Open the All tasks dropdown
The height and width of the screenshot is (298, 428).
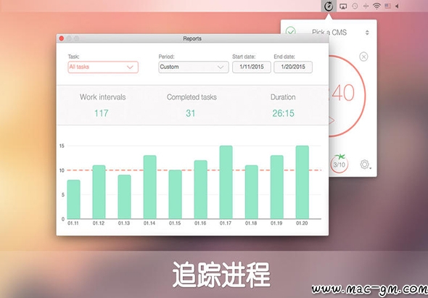click(x=103, y=67)
